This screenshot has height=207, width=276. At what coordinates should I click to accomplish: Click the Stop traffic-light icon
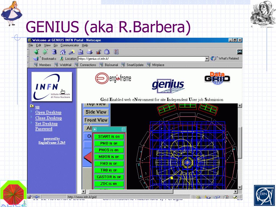116,52
